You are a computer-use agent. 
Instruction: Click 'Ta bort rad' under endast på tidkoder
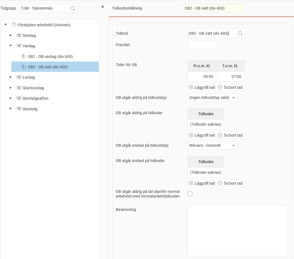(x=230, y=183)
